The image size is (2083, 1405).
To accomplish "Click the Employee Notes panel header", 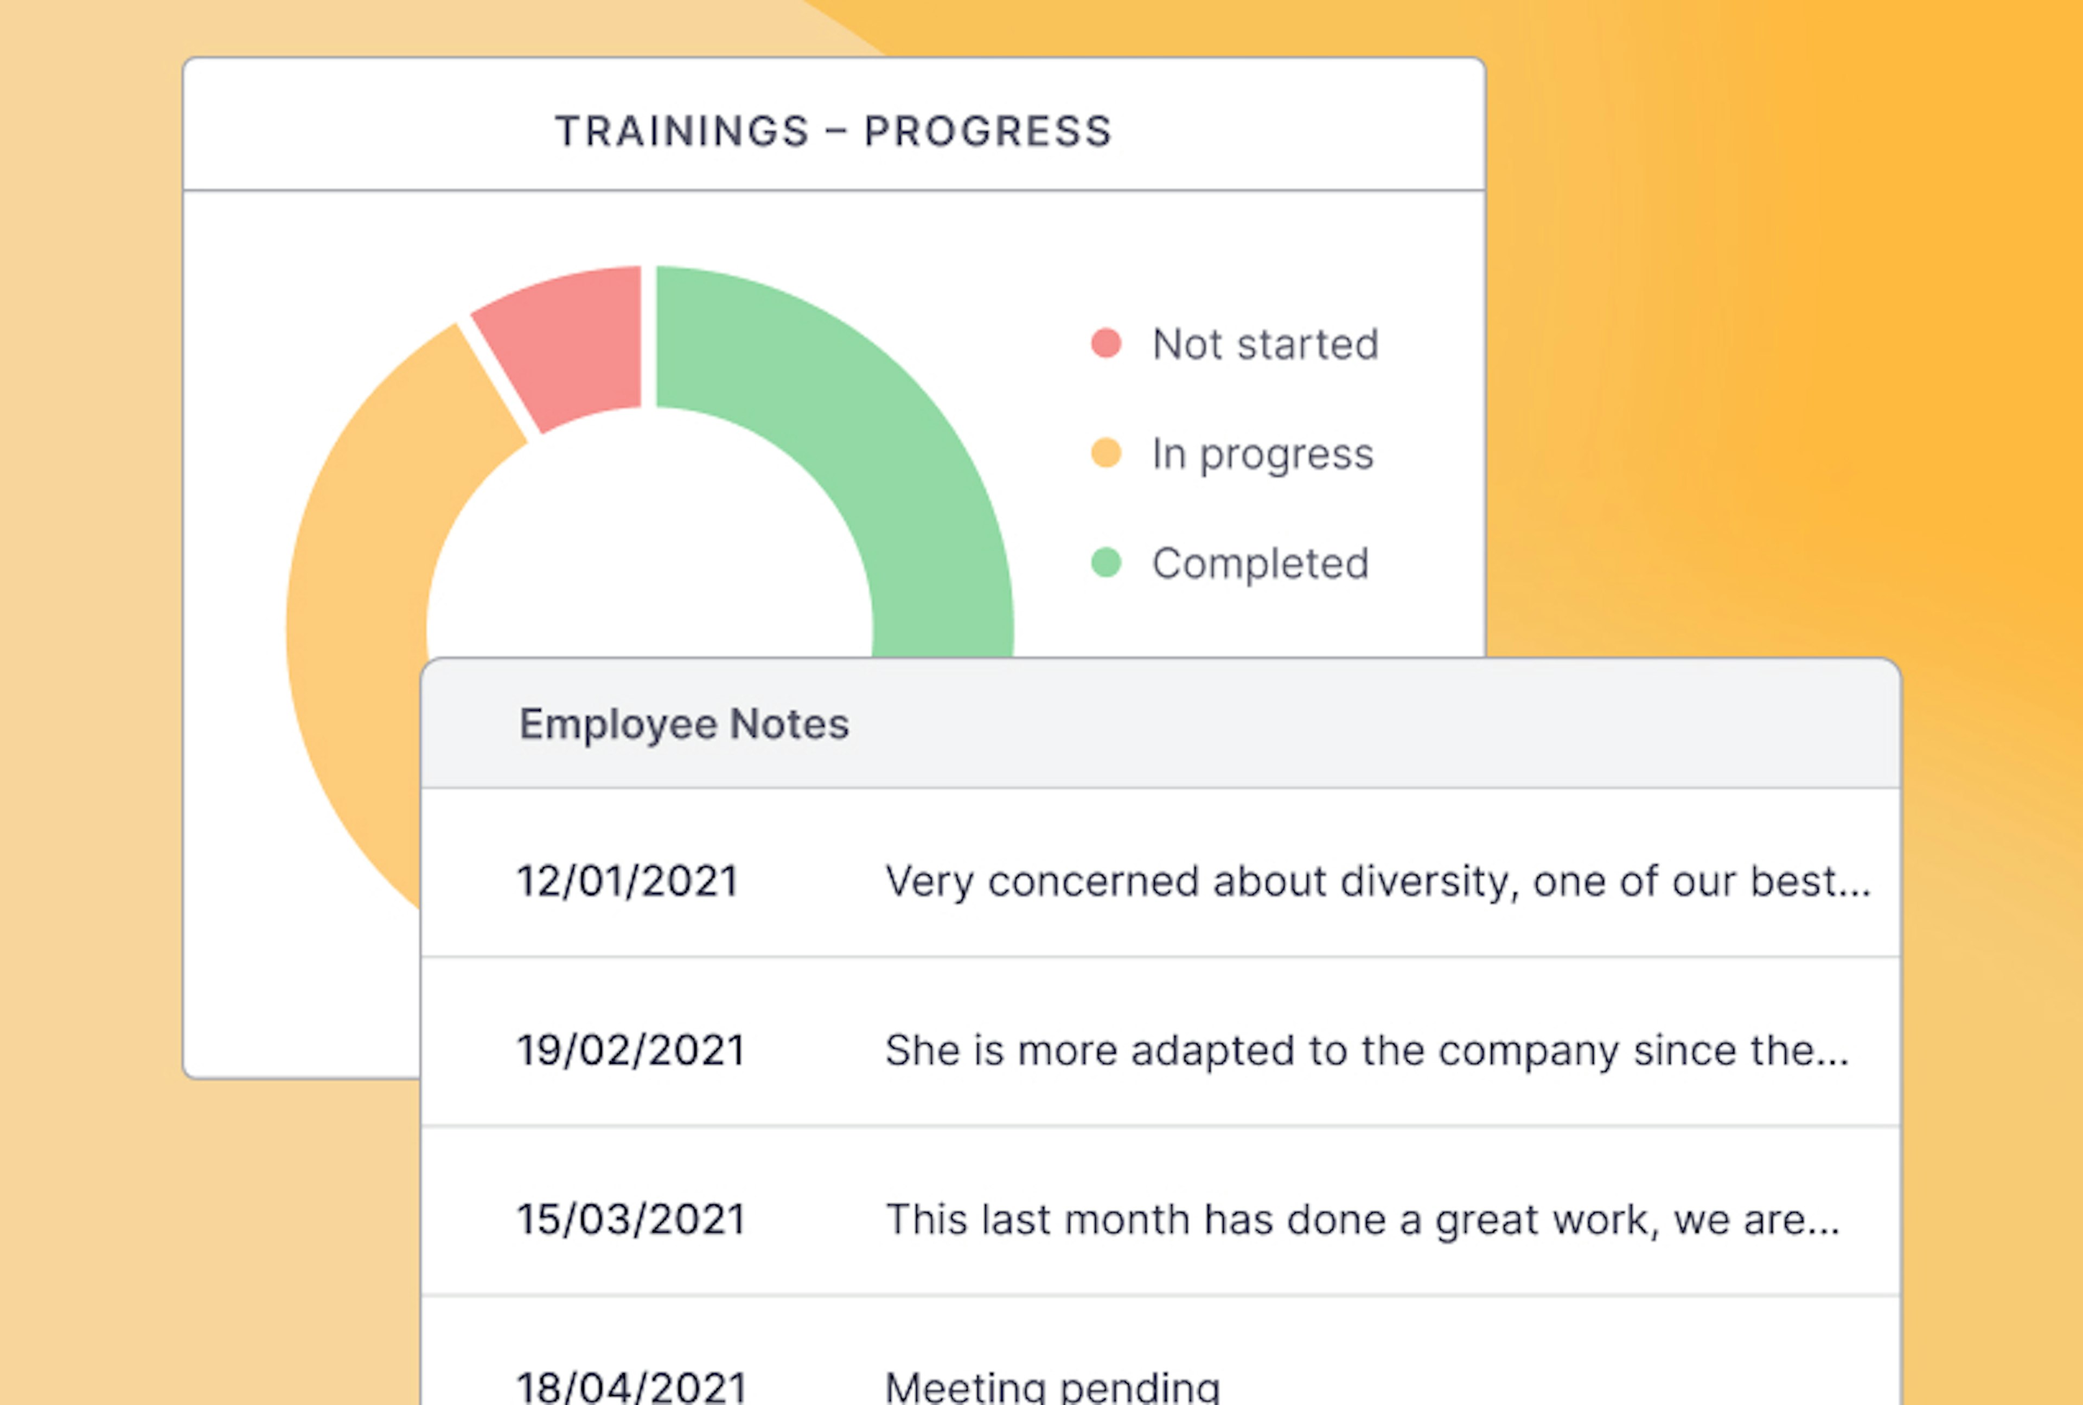I will coord(684,724).
